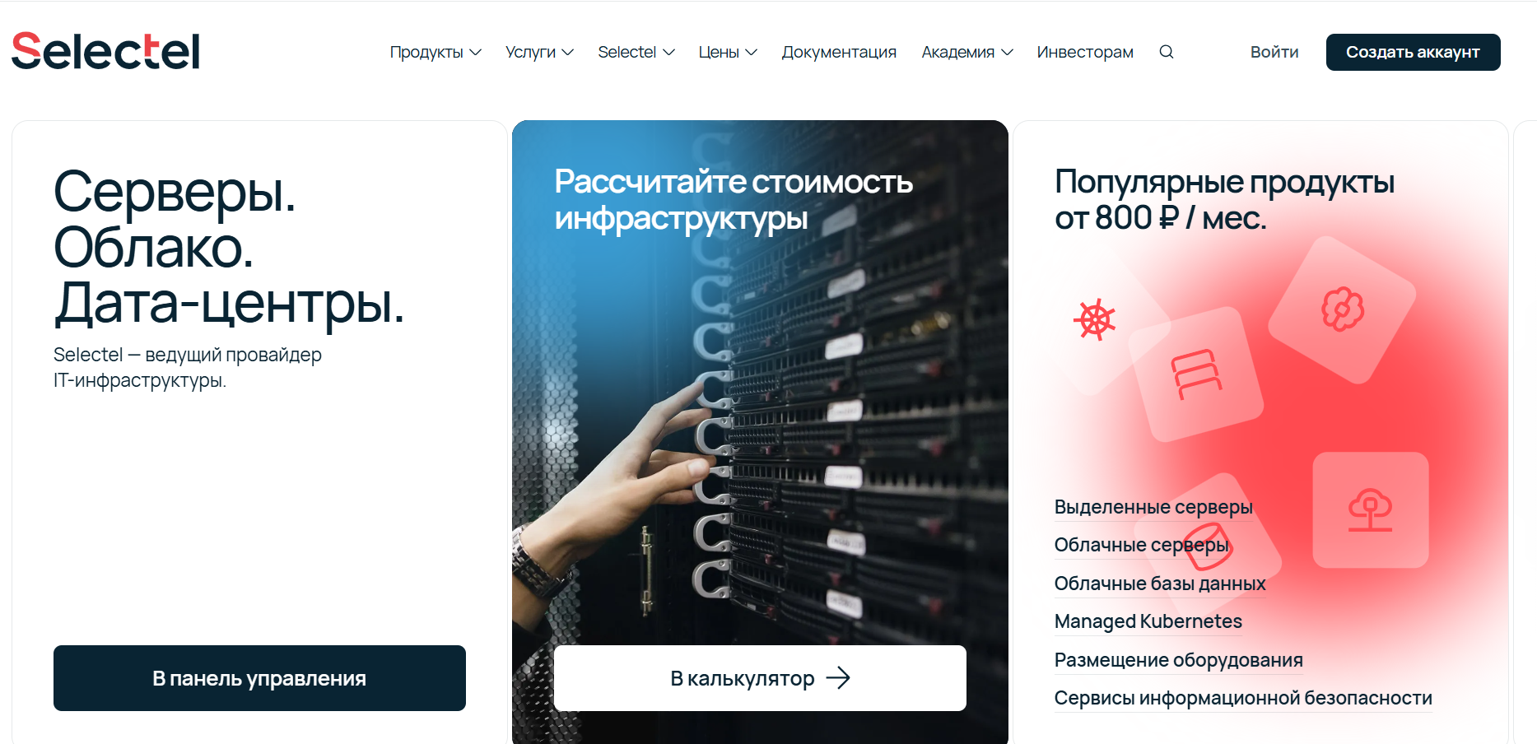Screen dimensions: 1537x744
Task: Click the arrow in the calculator button
Action: click(838, 678)
